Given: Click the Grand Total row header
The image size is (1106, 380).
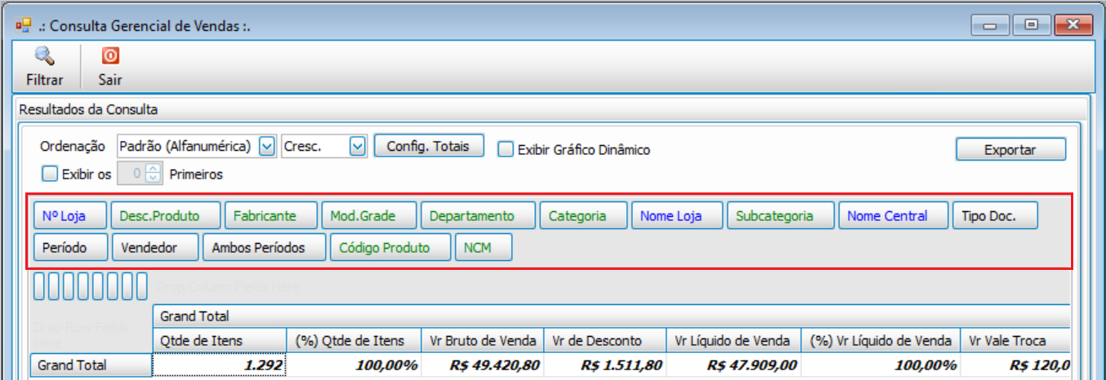Looking at the screenshot, I should coord(90,365).
